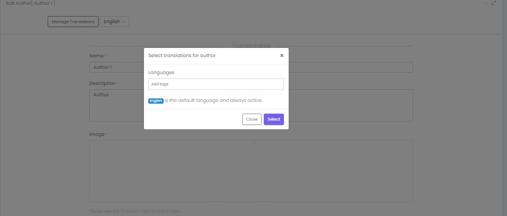This screenshot has height=216, width=507.
Task: Click the aspect ratio hint below the image
Action: (135, 211)
